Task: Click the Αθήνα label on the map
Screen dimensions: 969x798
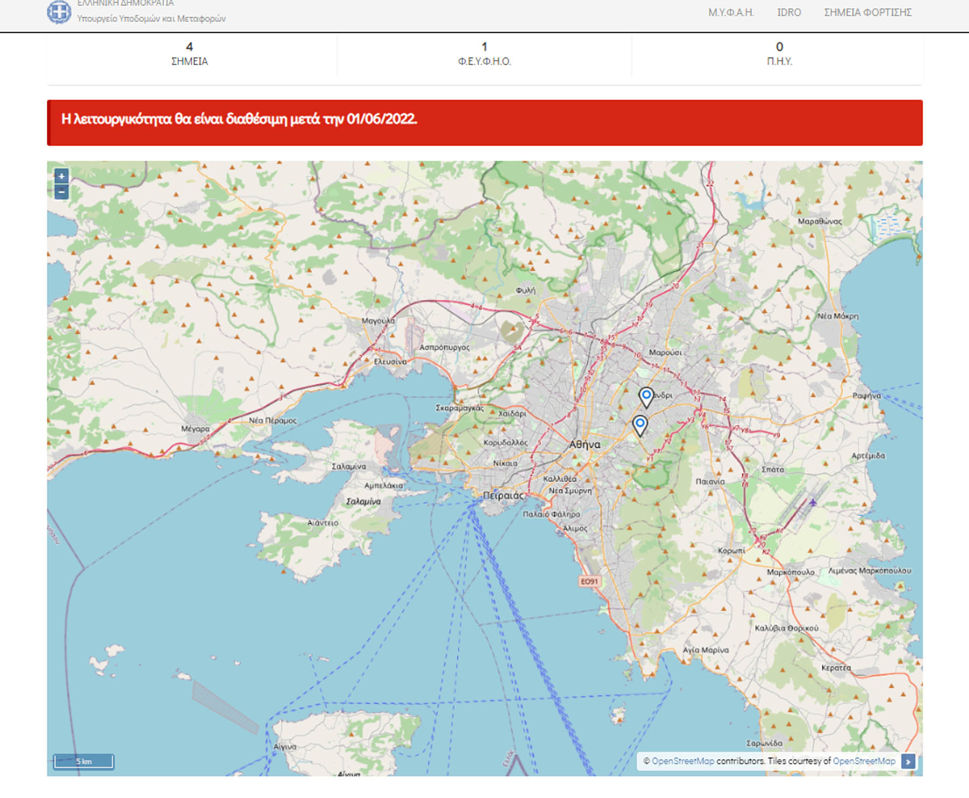Action: point(585,444)
